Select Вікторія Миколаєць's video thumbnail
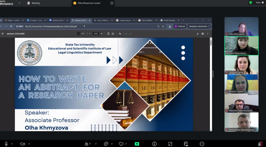 [x=241, y=46]
